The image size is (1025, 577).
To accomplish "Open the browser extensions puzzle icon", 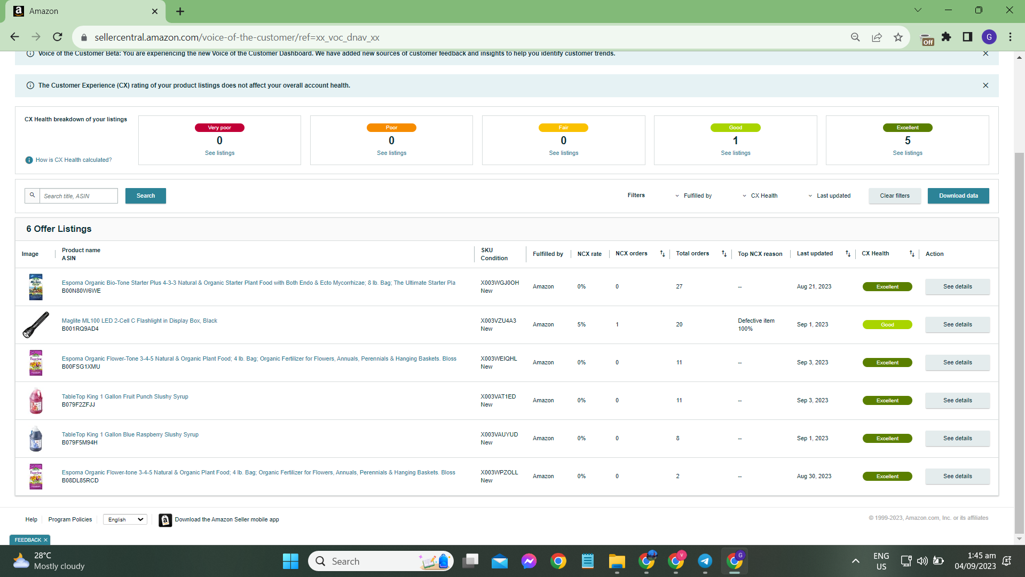I will tap(947, 37).
